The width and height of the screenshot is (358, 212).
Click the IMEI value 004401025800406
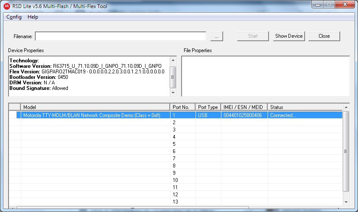(243, 115)
